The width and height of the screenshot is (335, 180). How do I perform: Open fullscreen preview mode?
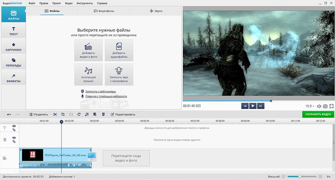pos(331,106)
